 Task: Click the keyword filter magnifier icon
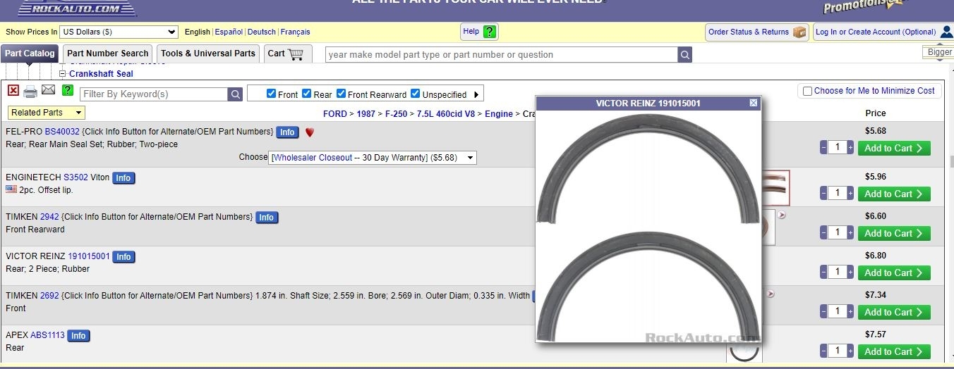pyautogui.click(x=236, y=94)
